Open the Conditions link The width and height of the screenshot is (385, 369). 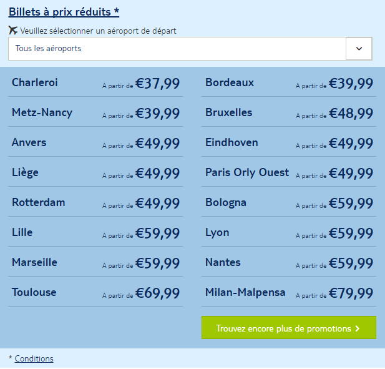34,358
